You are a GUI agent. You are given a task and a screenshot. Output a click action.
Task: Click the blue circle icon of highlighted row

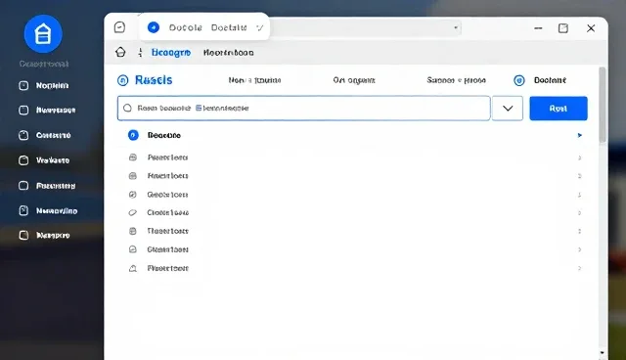tap(133, 135)
